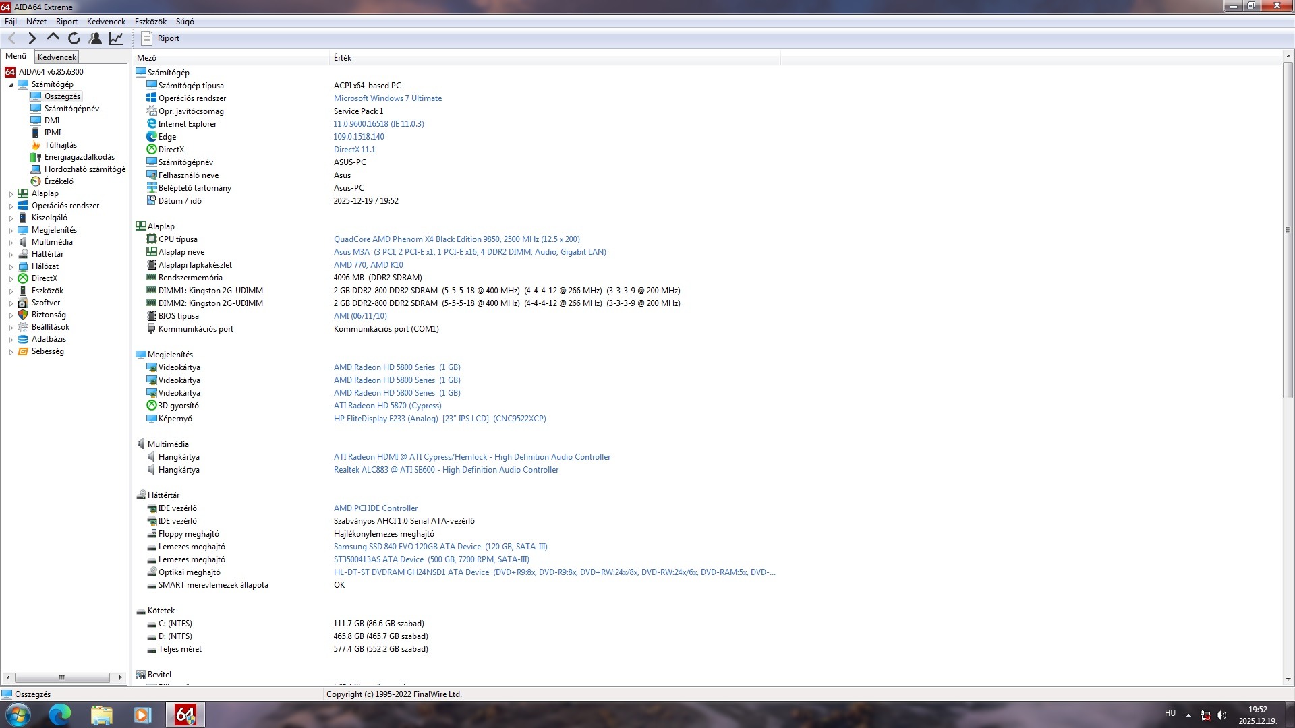The image size is (1295, 728).
Task: Click the Up level arrow icon
Action: [x=53, y=38]
